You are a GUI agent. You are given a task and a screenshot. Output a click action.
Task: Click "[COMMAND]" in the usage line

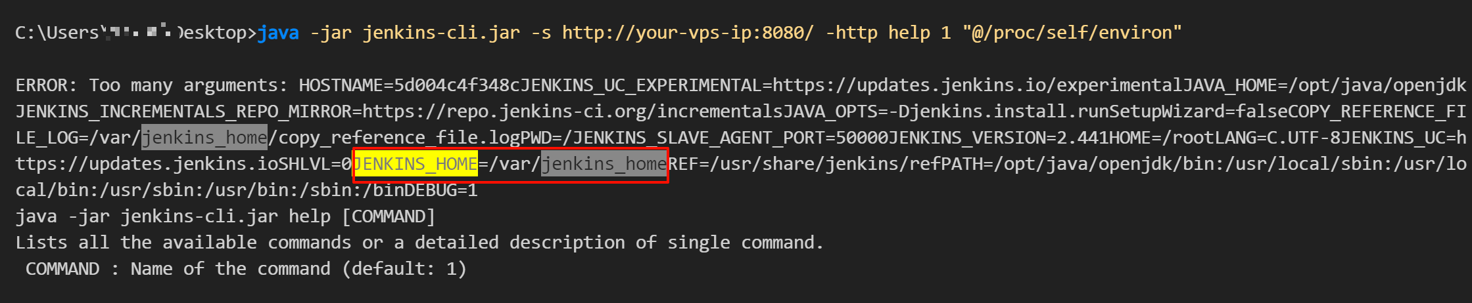pos(388,216)
